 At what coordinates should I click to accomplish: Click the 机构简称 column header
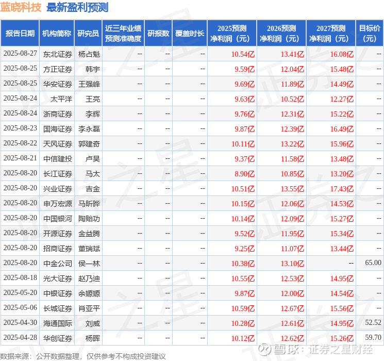(57, 34)
